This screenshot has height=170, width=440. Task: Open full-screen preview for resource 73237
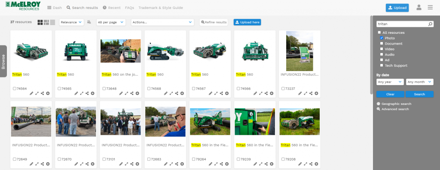pos(306,93)
